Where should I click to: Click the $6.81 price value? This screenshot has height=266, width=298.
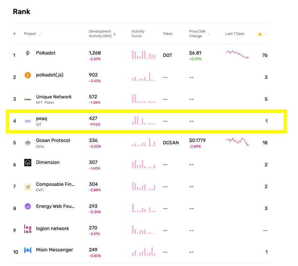195,53
